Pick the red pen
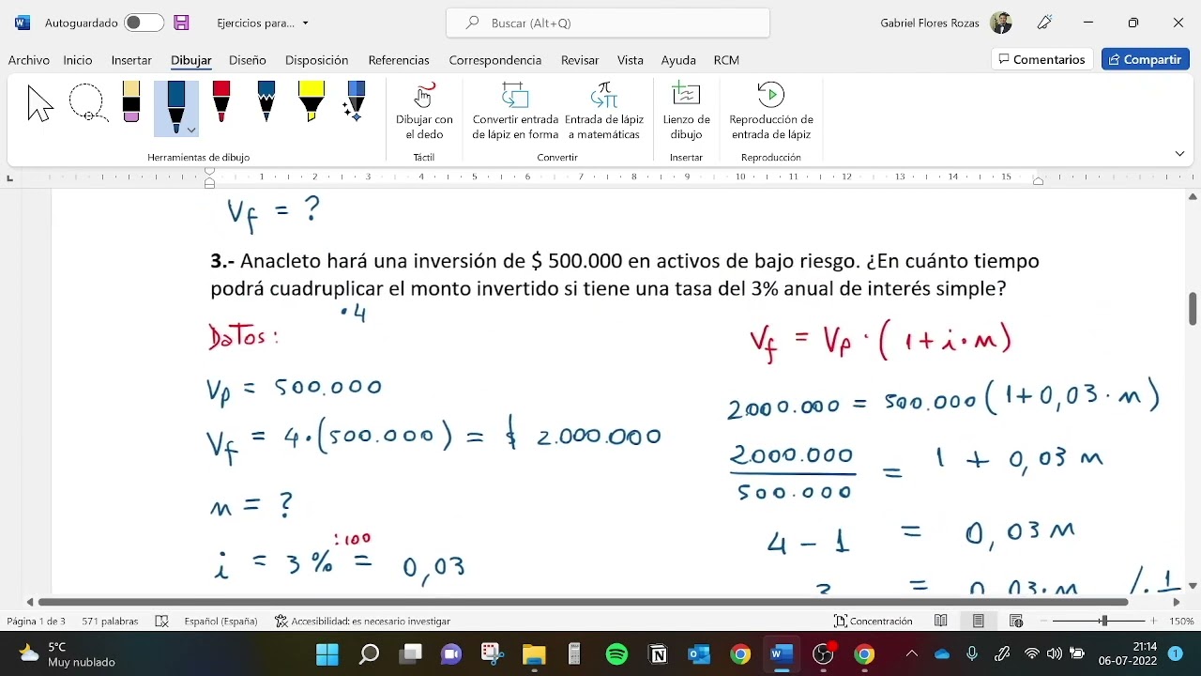The height and width of the screenshot is (676, 1201). pyautogui.click(x=221, y=102)
